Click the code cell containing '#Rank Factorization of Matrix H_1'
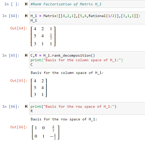145x143 pixels. tap(87, 4)
